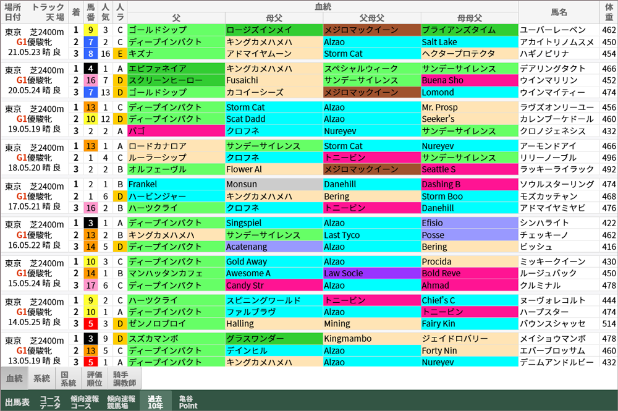Select the 血統 tab

(x=14, y=378)
